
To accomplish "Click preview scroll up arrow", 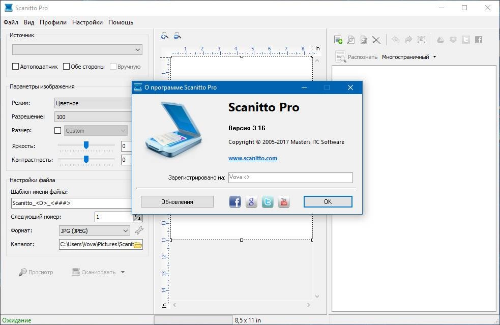I will (x=317, y=61).
